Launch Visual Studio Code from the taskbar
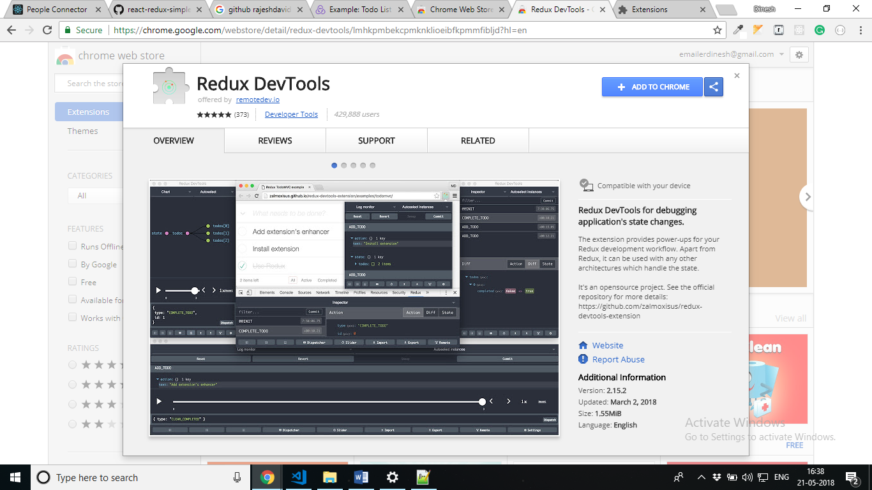This screenshot has width=872, height=490. pos(297,477)
